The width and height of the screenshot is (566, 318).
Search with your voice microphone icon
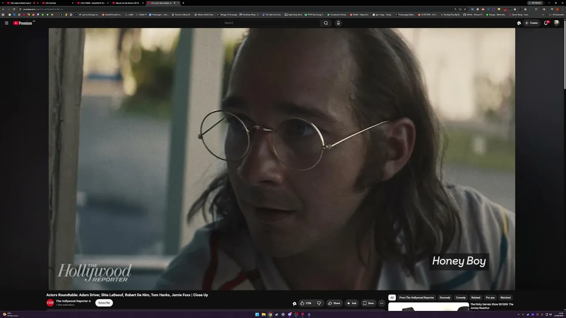338,23
